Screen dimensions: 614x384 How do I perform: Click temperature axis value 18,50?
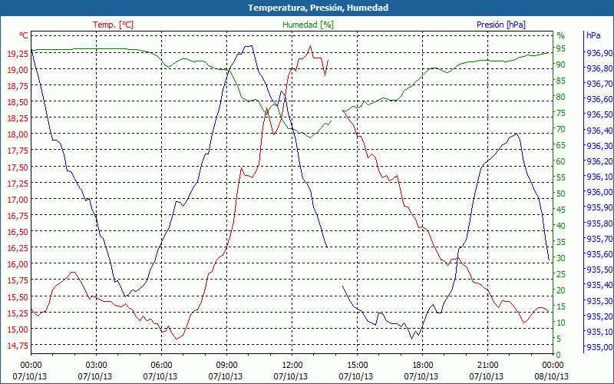(x=18, y=102)
